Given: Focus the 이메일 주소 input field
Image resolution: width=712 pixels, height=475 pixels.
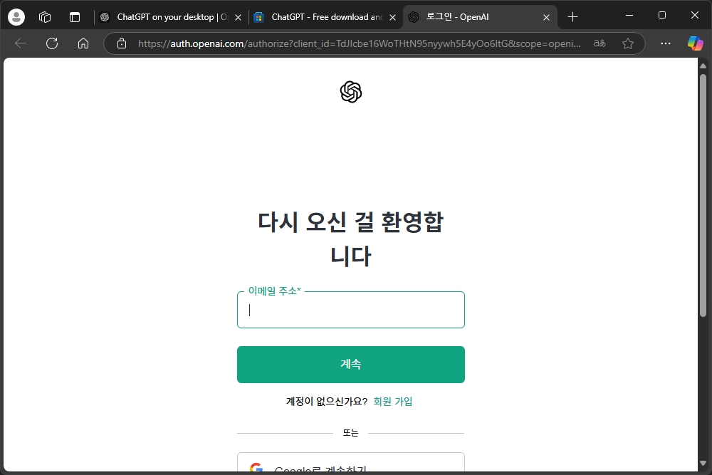Looking at the screenshot, I should click(351, 310).
